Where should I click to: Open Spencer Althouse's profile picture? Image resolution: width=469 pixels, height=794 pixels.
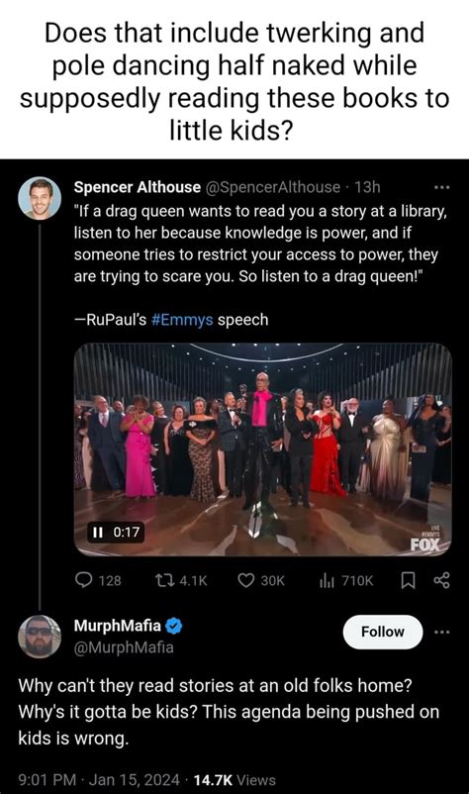click(x=40, y=198)
